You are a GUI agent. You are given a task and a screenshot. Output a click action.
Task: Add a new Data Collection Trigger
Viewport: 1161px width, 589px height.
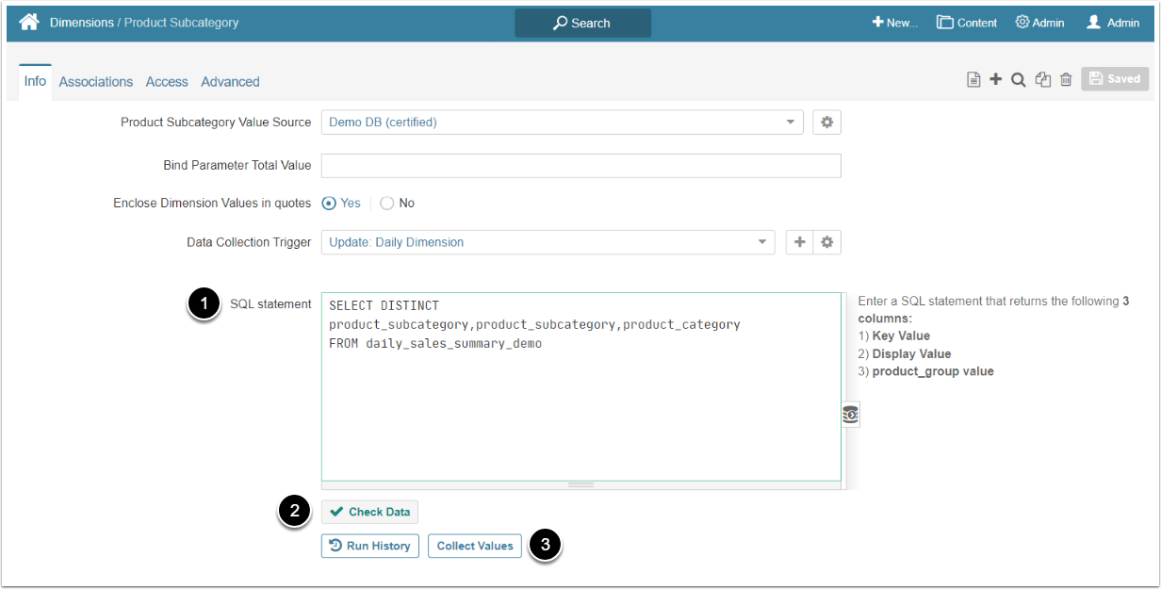click(x=799, y=242)
